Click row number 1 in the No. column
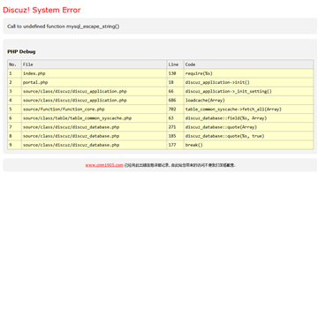This screenshot has width=318, height=318. click(x=14, y=73)
